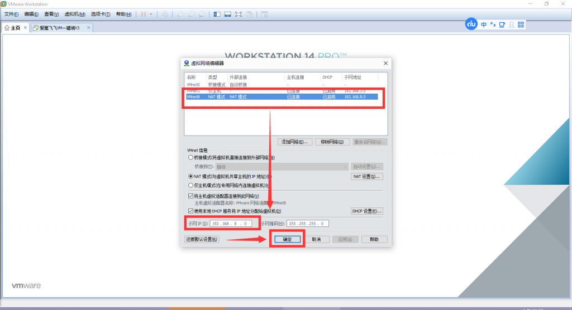Click the 子网 IP input field

click(x=231, y=224)
